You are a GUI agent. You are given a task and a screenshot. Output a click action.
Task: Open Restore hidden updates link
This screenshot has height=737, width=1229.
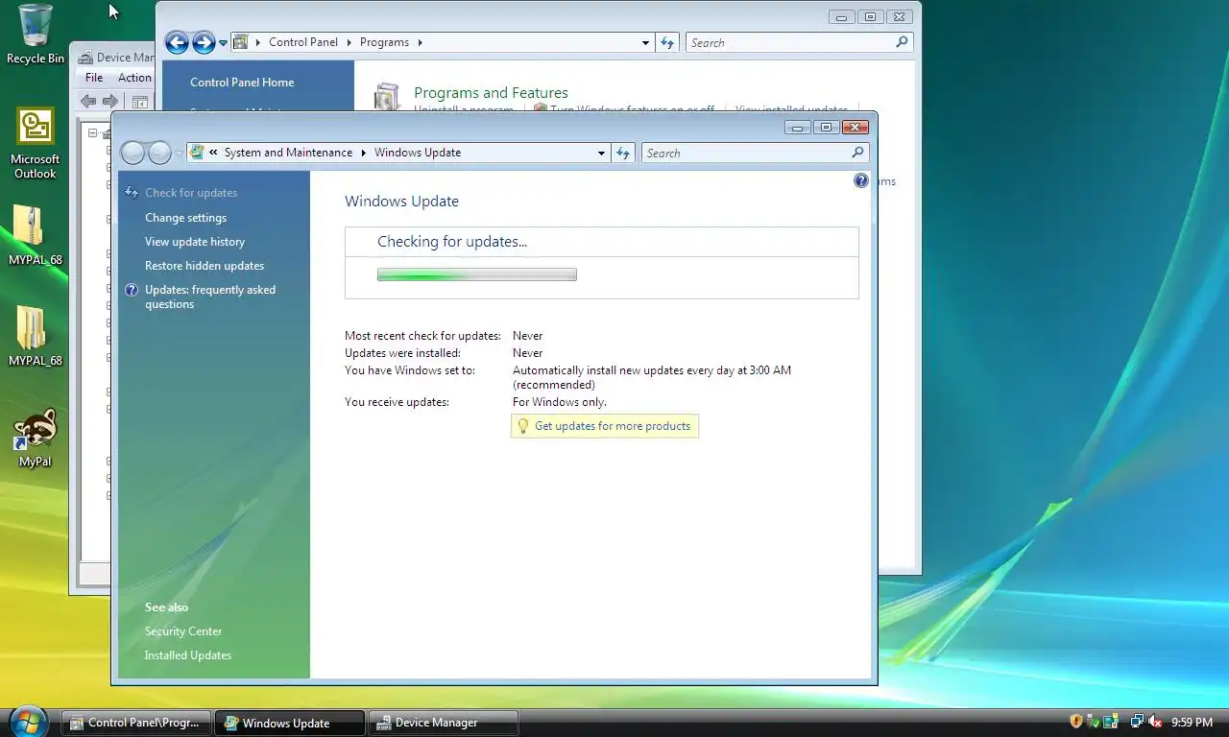pyautogui.click(x=205, y=266)
